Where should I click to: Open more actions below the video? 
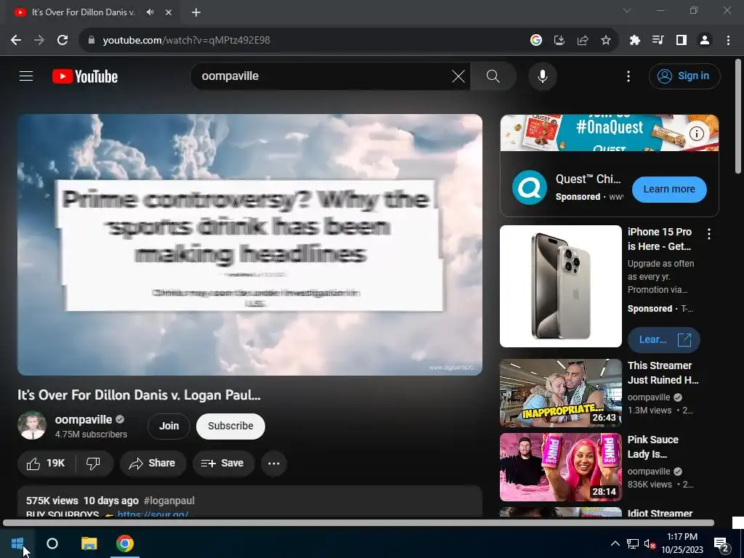274,463
